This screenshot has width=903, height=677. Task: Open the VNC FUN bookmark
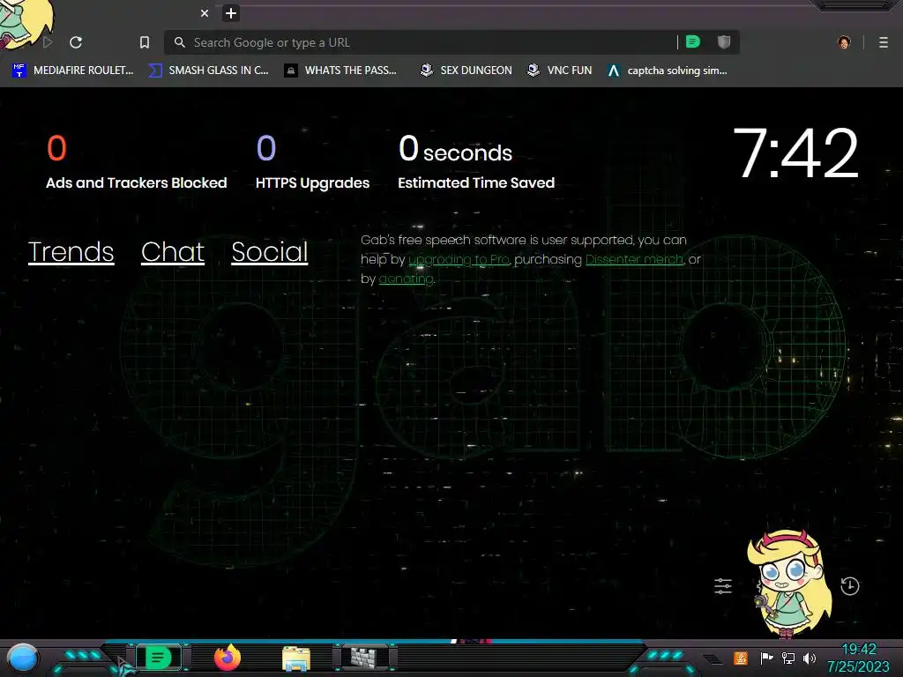[x=560, y=71]
